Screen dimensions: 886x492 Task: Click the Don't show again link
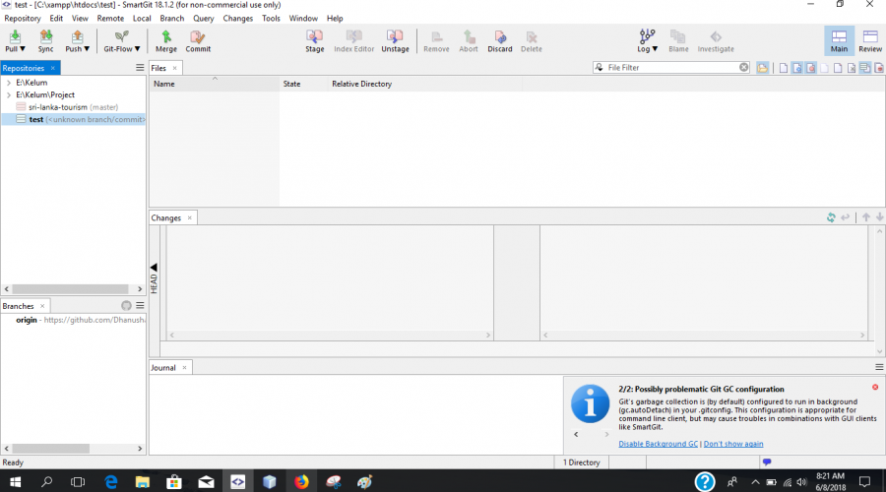[x=733, y=444]
